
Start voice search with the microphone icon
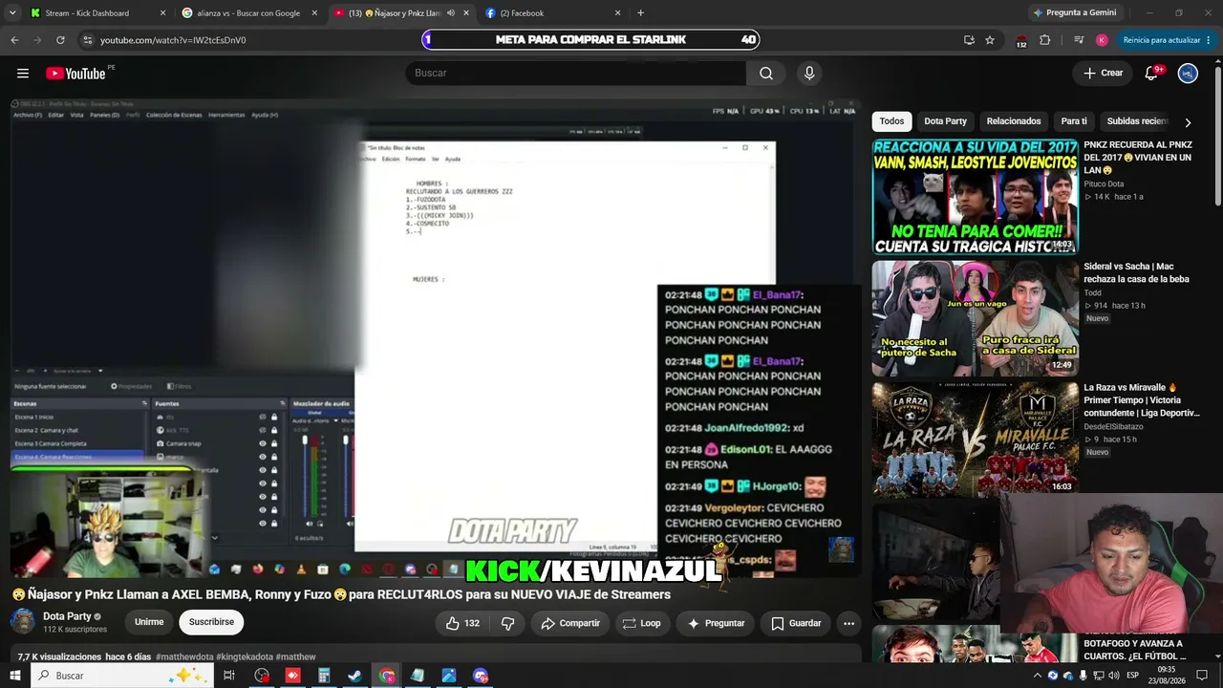click(x=809, y=74)
